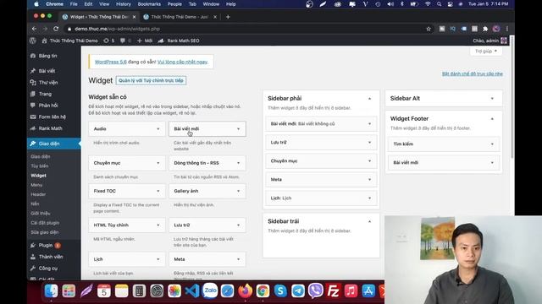Click + Mới in admin bar
Viewport: 542px width, 304px height.
click(x=145, y=41)
